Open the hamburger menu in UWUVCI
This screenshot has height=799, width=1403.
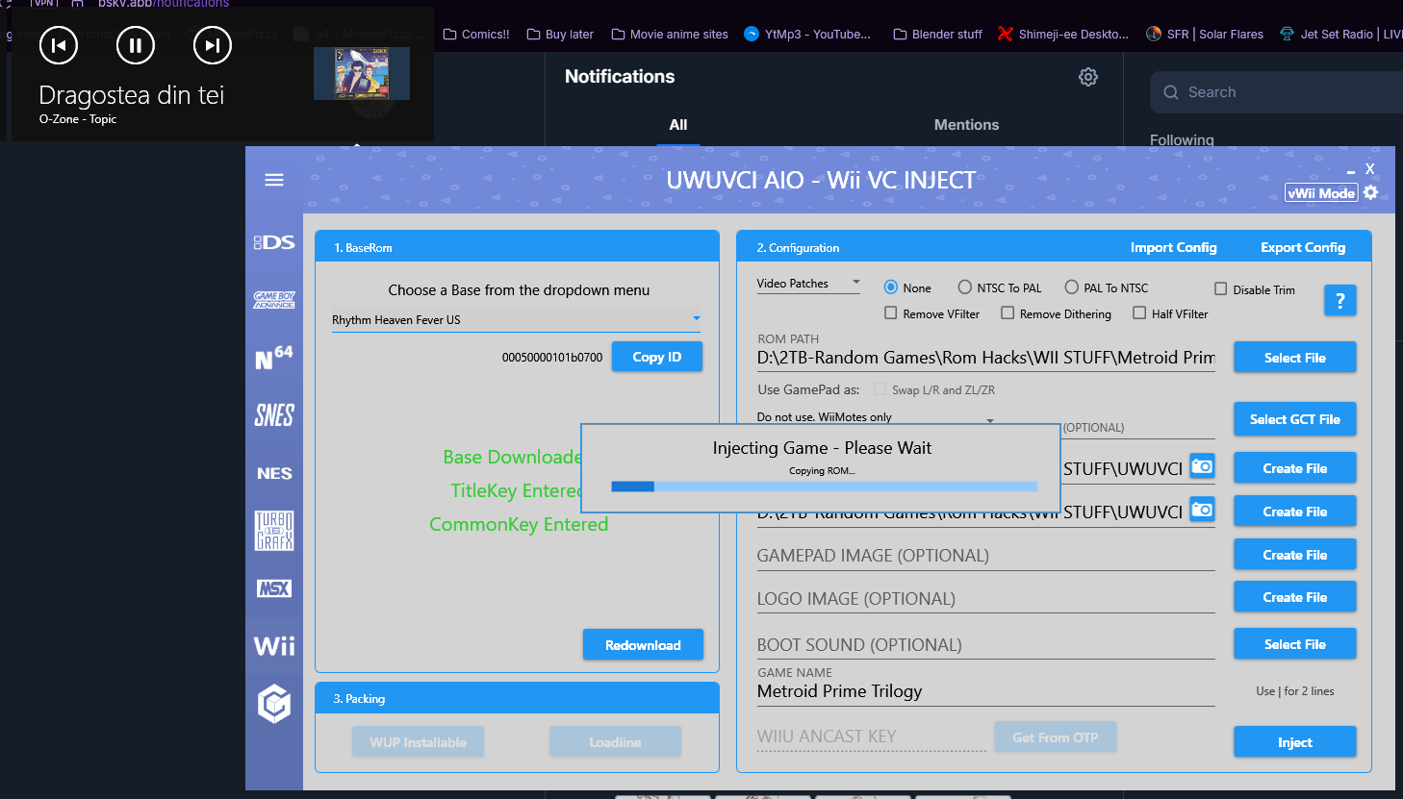point(274,180)
